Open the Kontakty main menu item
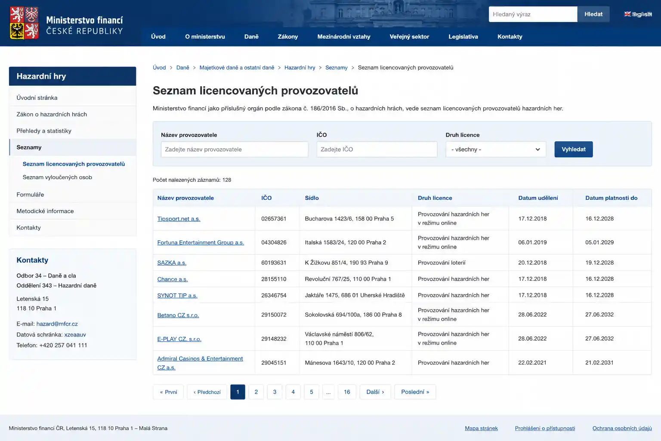Viewport: 661px width, 441px height. point(510,37)
